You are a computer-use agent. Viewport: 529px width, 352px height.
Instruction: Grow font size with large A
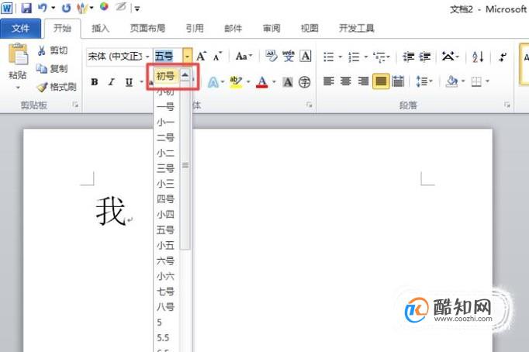[x=202, y=56]
